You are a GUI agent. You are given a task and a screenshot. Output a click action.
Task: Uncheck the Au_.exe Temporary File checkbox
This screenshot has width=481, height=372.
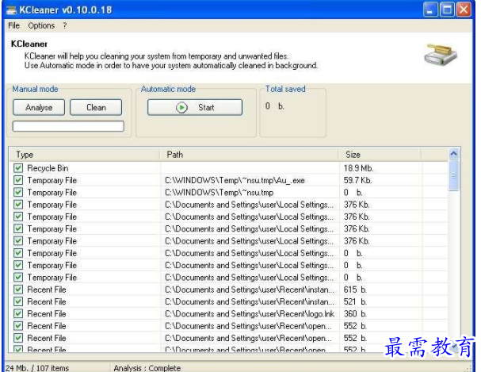point(18,180)
